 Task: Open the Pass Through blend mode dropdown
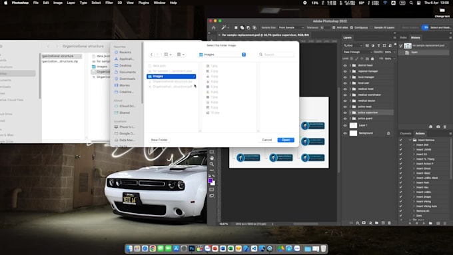coord(358,53)
